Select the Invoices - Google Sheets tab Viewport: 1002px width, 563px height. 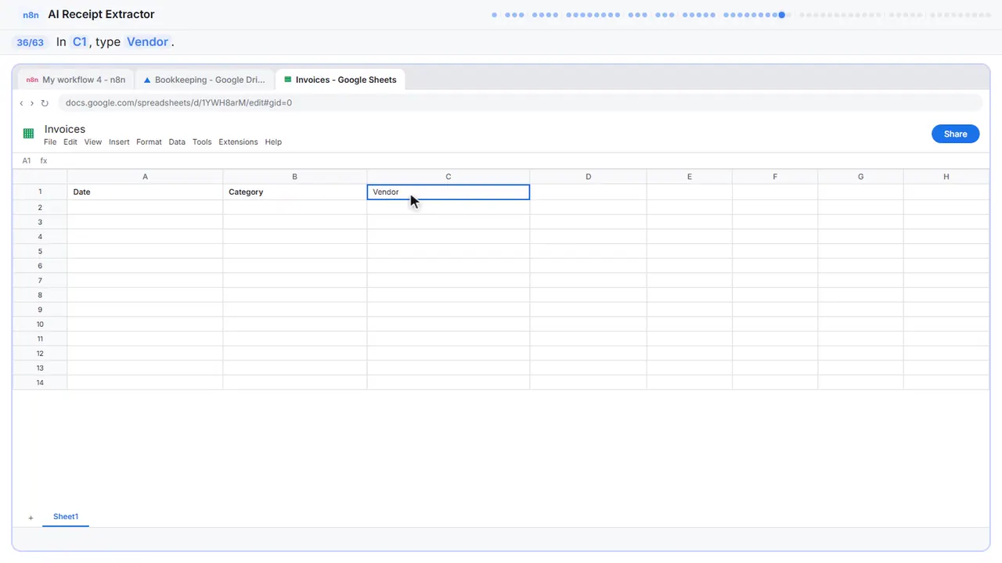coord(340,80)
